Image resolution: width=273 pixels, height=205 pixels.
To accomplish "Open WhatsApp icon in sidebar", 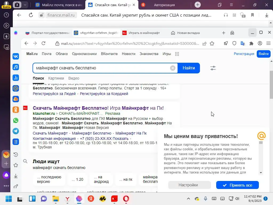I will point(16,120).
